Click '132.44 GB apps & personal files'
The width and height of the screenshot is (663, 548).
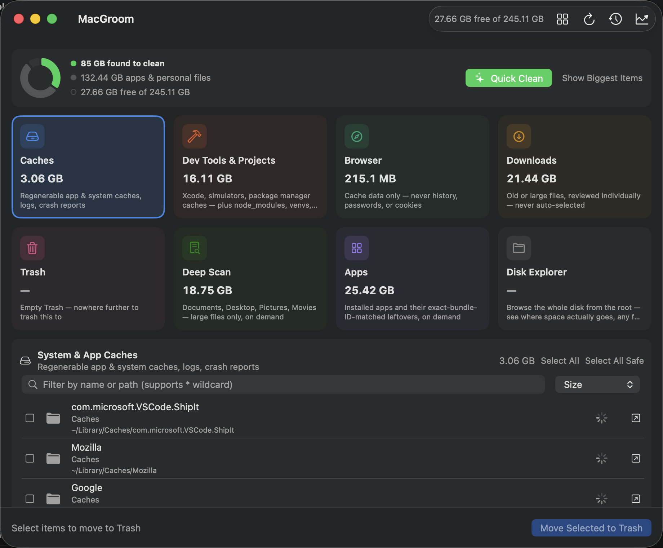pyautogui.click(x=146, y=78)
